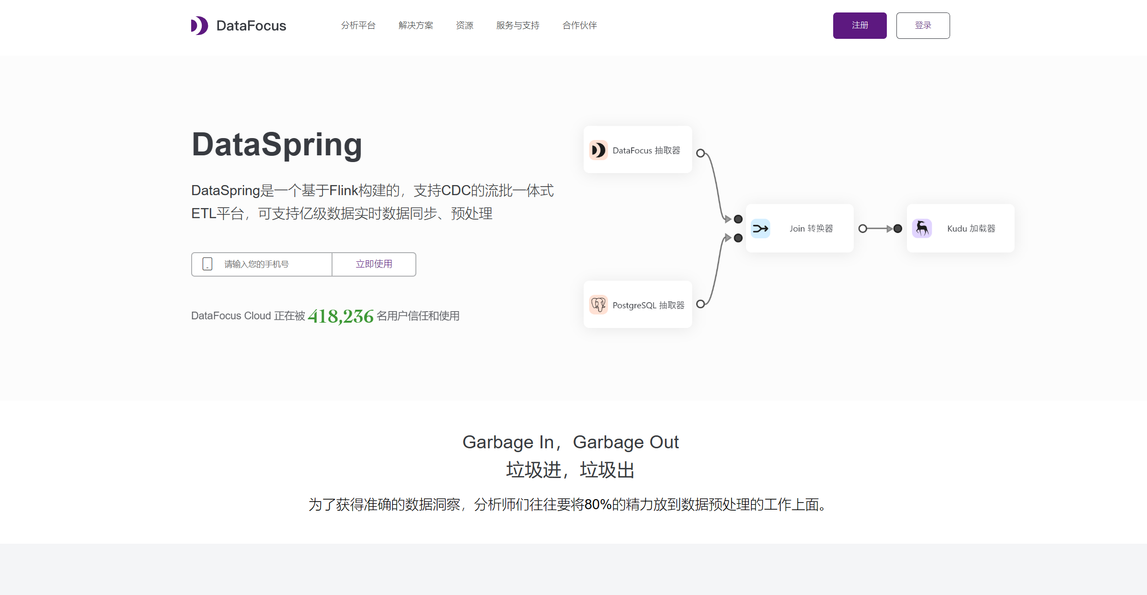Expand the 服务与支持 menu
The height and width of the screenshot is (595, 1147).
click(x=517, y=25)
